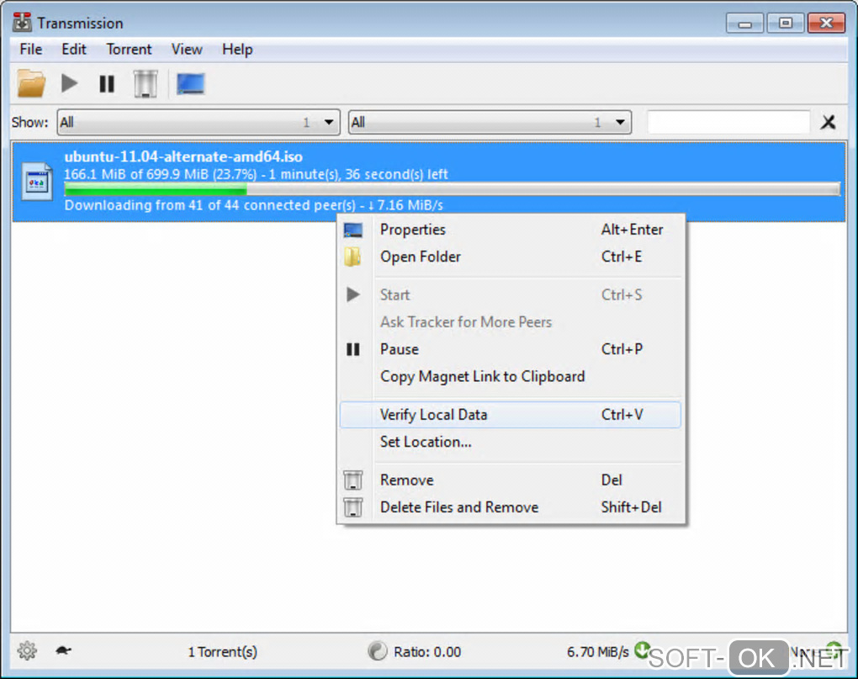Select the ubuntu-11.04-alternate-amd64.iso torrent name
Viewport: 858px width, 679px height.
click(183, 157)
